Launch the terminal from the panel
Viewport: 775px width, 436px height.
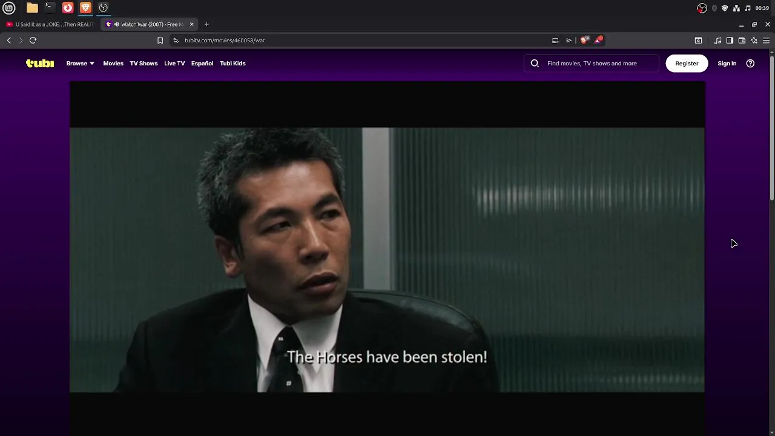coord(50,8)
